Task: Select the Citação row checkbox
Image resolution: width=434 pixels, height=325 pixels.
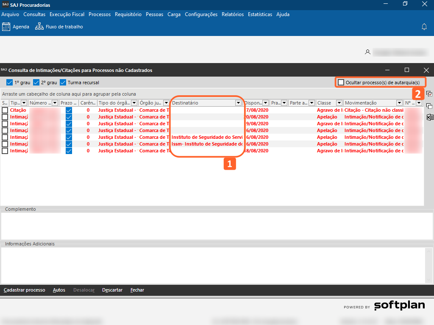Action: point(5,110)
